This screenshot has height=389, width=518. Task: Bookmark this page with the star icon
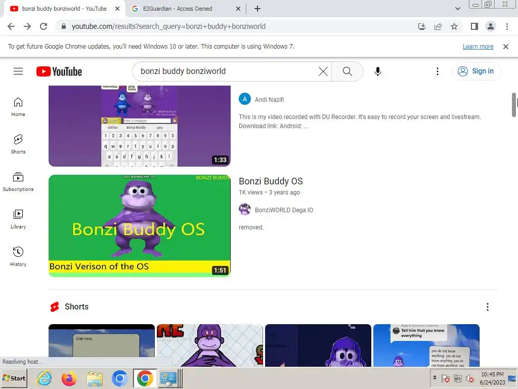(x=454, y=26)
